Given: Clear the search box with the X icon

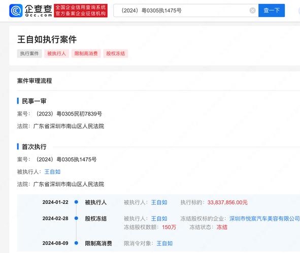Looking at the screenshot, I should click(x=253, y=11).
